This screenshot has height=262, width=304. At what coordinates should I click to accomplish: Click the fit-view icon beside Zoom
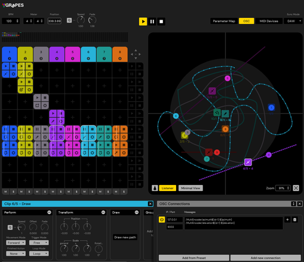click(x=296, y=188)
